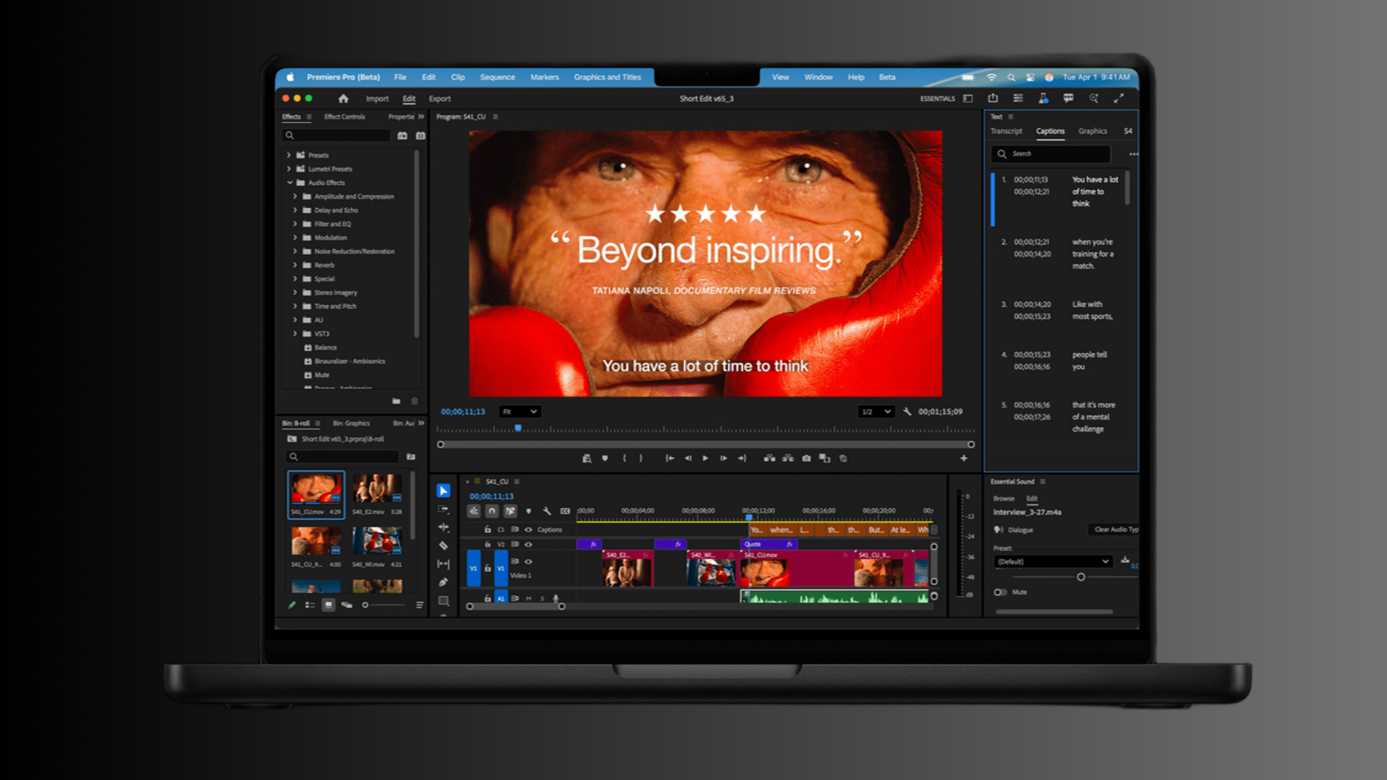Open timeline settings with the wrench icon
This screenshot has height=780, width=1387.
click(548, 511)
